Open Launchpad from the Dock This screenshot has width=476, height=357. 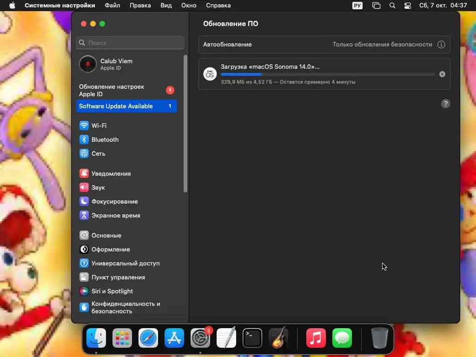pos(122,338)
